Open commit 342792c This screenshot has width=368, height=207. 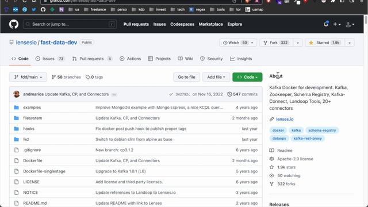183,94
